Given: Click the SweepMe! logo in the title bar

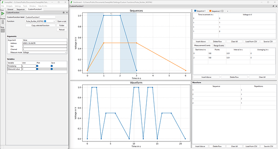Looking at the screenshot, I should pos(2,2).
